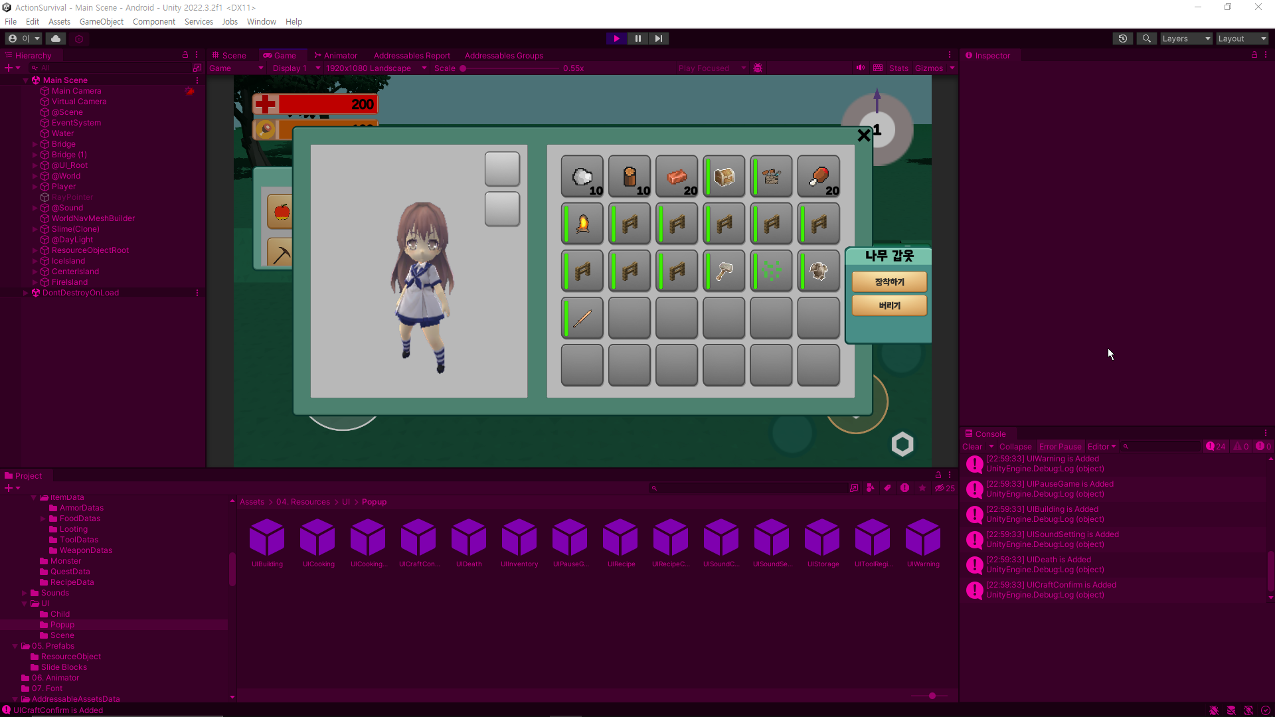Viewport: 1275px width, 717px height.
Task: Select Main Camera in Hierarchy
Action: pos(76,91)
